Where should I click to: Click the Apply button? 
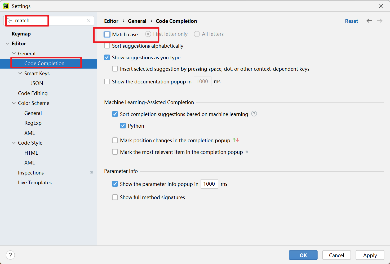point(370,255)
